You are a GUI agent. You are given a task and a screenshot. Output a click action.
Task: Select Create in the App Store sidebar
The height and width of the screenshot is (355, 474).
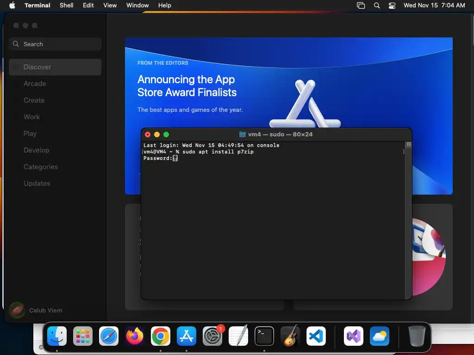55,100
